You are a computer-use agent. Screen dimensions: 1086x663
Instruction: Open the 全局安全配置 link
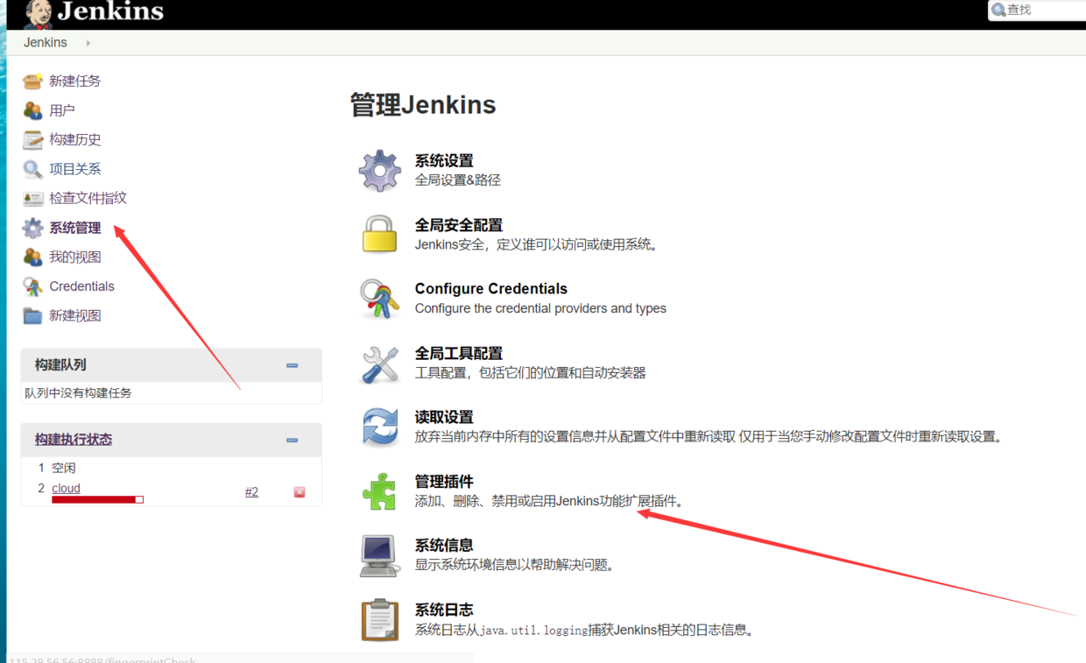459,225
